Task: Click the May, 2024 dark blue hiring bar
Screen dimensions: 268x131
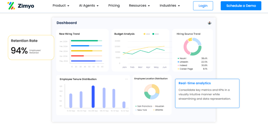Action: 83,61
